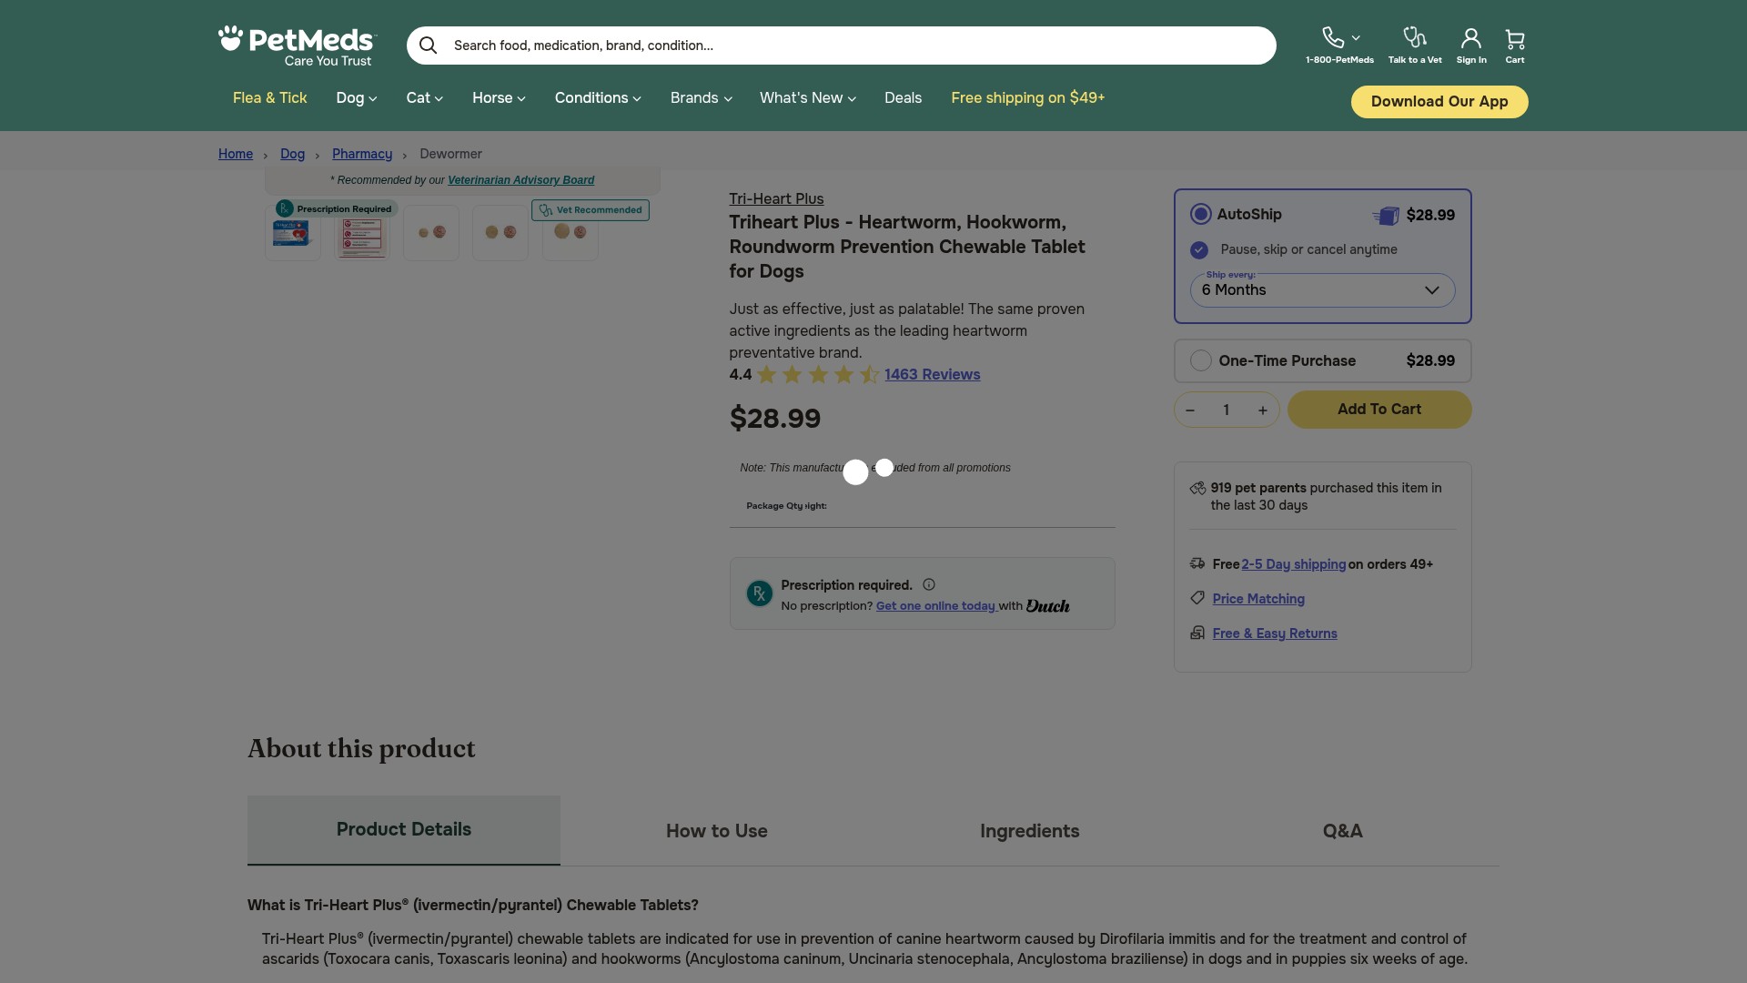Select the second label thumbnail

pos(362,233)
